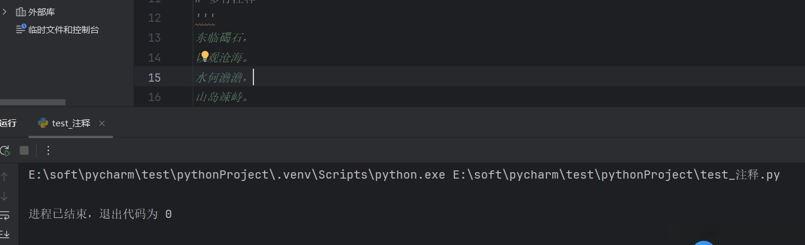805x245 pixels.
Task: Click the yellow lightbulb quick-fix icon
Action: point(205,56)
